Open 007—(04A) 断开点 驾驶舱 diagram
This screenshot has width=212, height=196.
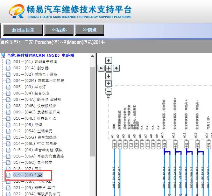click(37, 99)
